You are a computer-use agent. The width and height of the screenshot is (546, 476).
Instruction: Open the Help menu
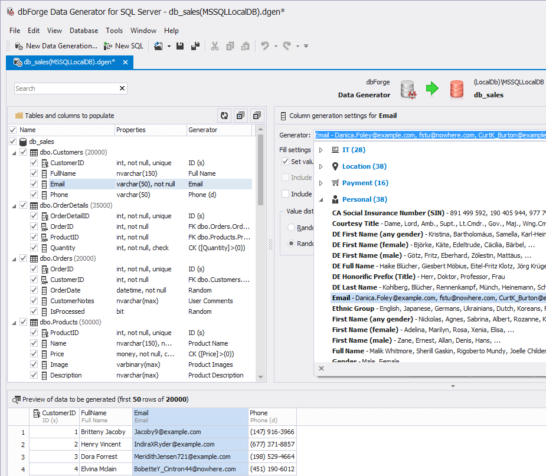point(171,31)
